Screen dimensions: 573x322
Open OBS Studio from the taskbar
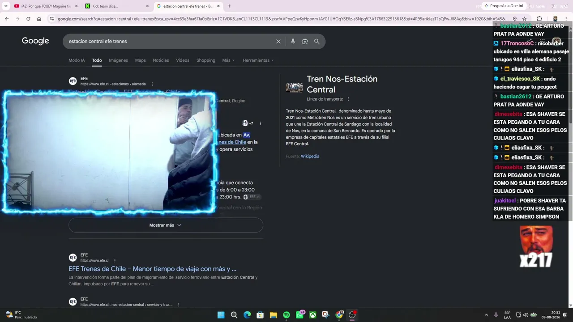(352, 315)
